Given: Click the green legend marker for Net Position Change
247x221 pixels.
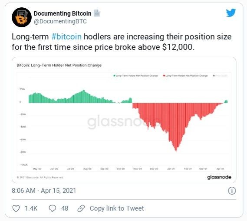Looking at the screenshot, I should coord(114,76).
